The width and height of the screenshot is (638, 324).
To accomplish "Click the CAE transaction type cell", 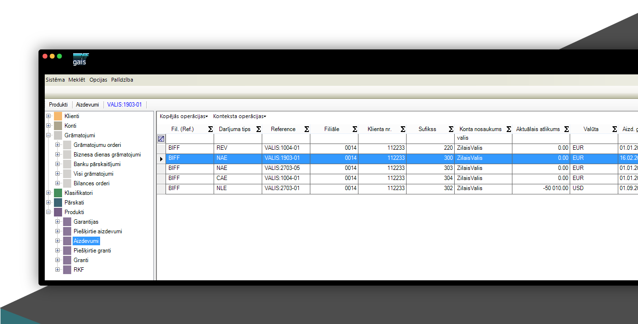I will [238, 179].
